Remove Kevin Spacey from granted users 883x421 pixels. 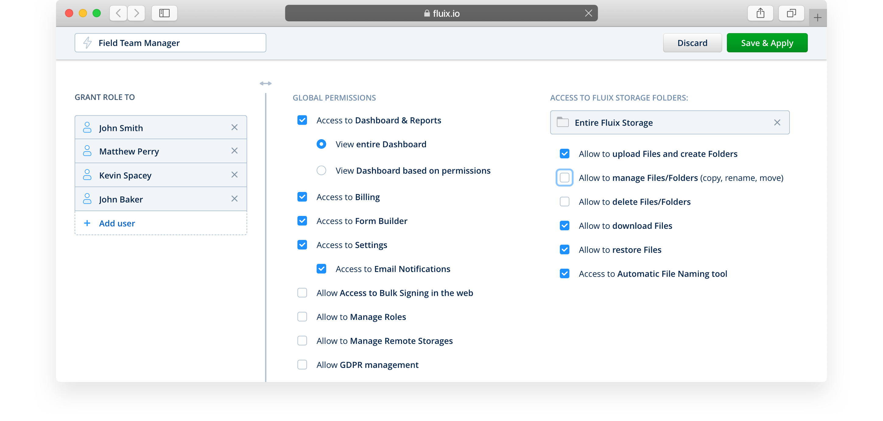pos(234,175)
